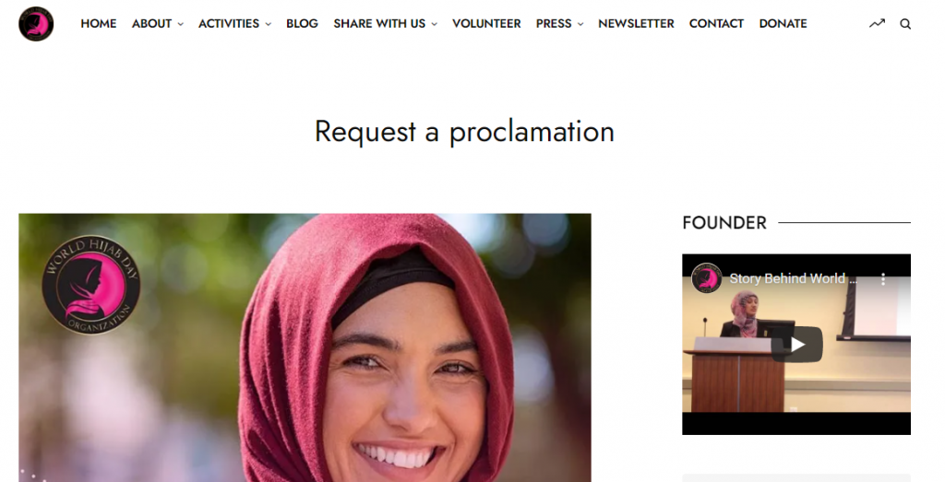
Task: Select Newsletter in the navigation
Action: tap(636, 23)
